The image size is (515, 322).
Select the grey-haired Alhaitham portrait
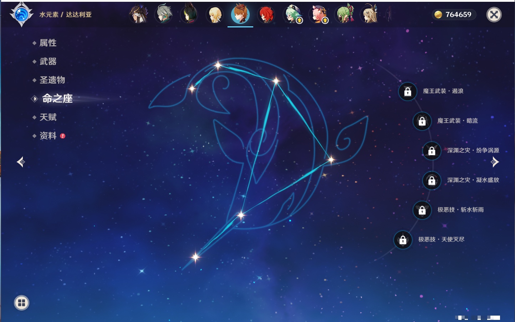164,14
